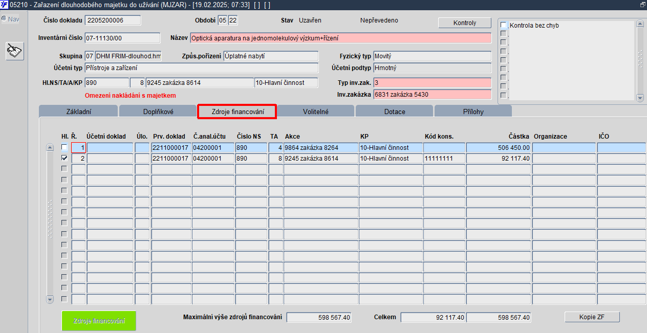Screen dimensions: 647x333
Task: Click the up arrow of Kontroly list scrollbar
Action: click(x=640, y=24)
